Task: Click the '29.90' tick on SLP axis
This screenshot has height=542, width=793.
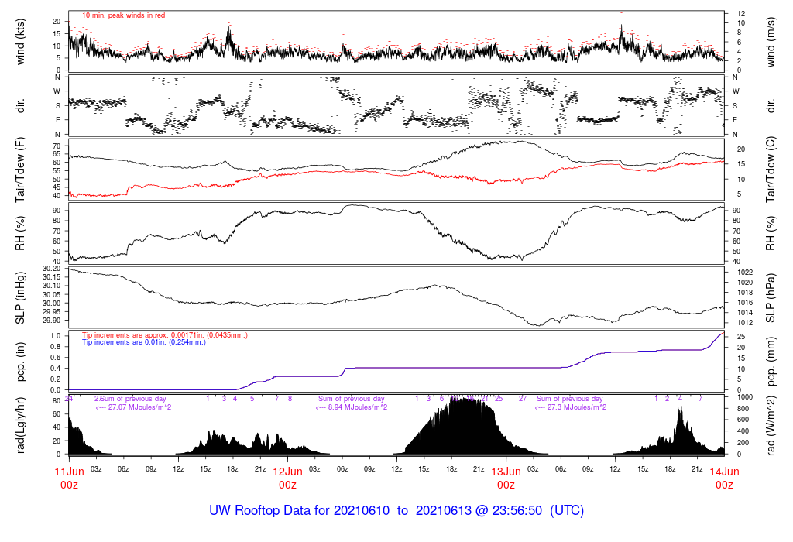Action: 52,321
